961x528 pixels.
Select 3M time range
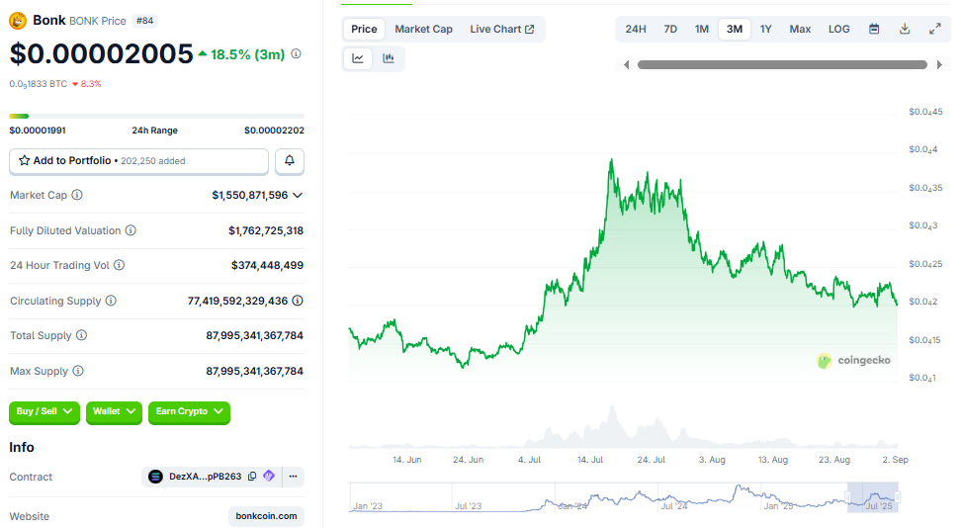point(735,29)
